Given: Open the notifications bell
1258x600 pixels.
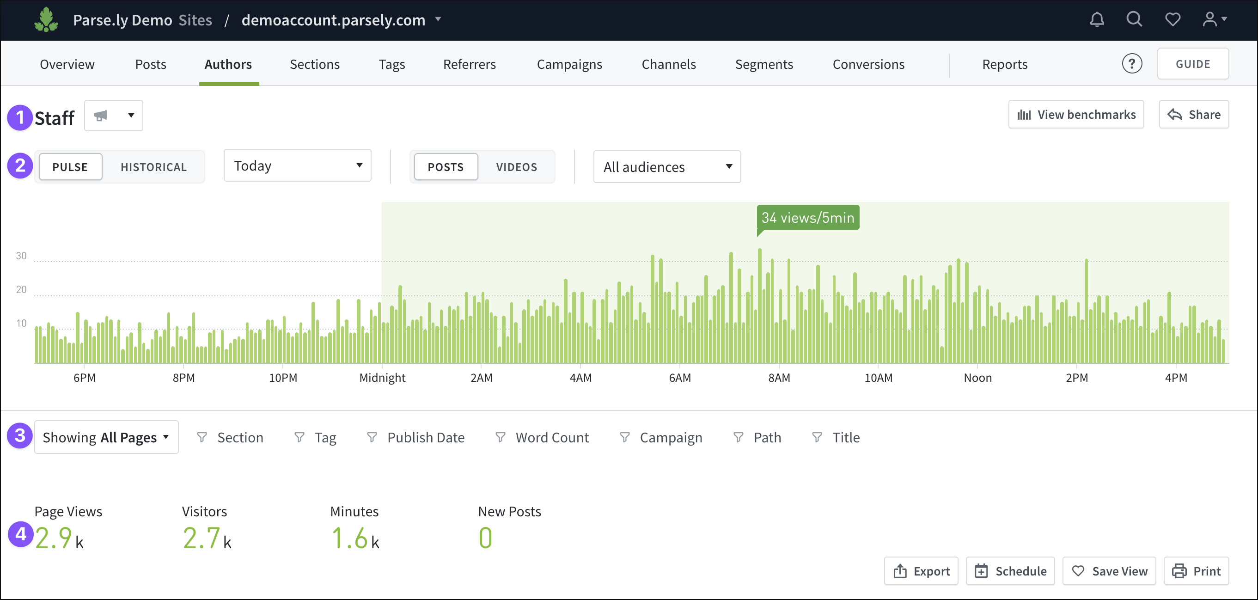Looking at the screenshot, I should pos(1097,19).
